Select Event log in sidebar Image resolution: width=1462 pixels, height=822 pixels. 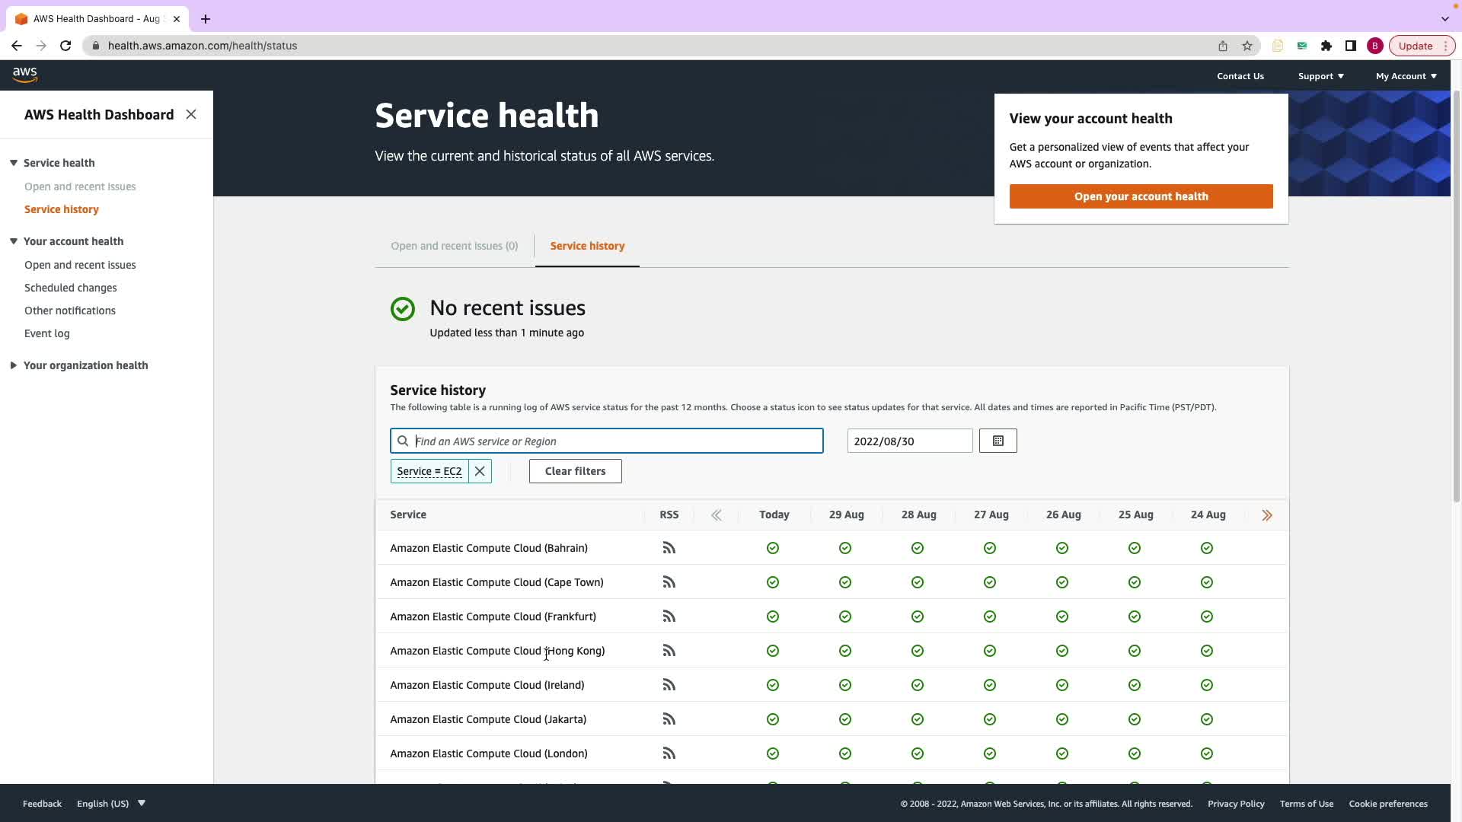(46, 333)
